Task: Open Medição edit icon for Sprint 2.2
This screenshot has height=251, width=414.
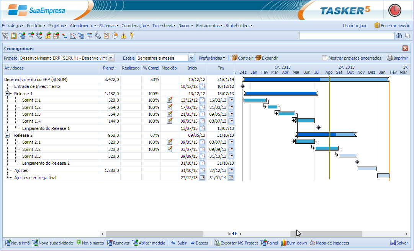Action: pyautogui.click(x=170, y=149)
